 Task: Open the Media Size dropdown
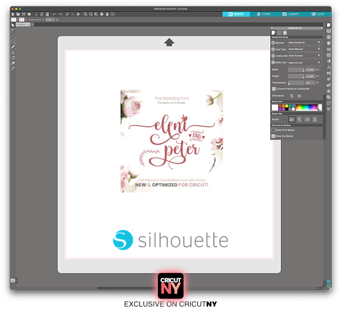pyautogui.click(x=305, y=63)
